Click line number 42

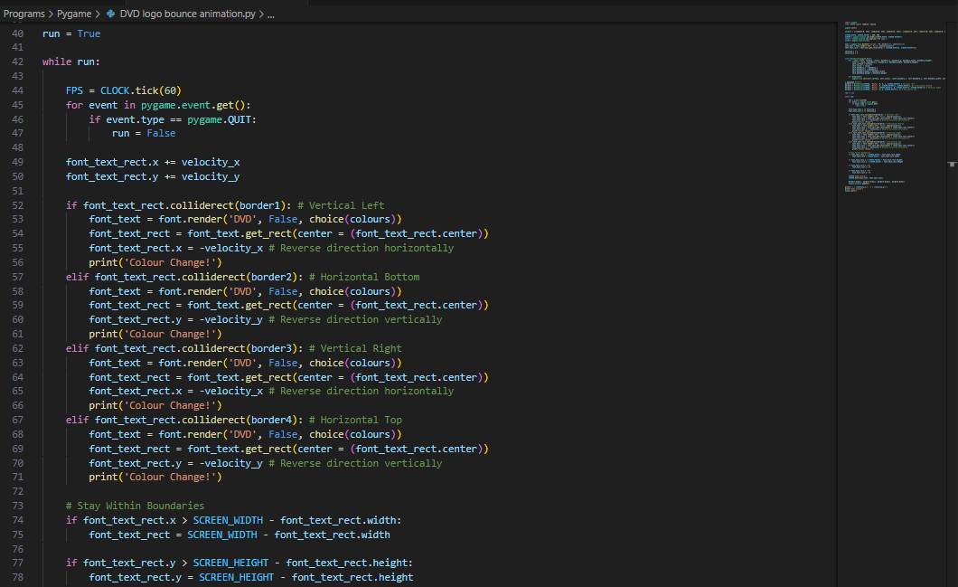(18, 62)
